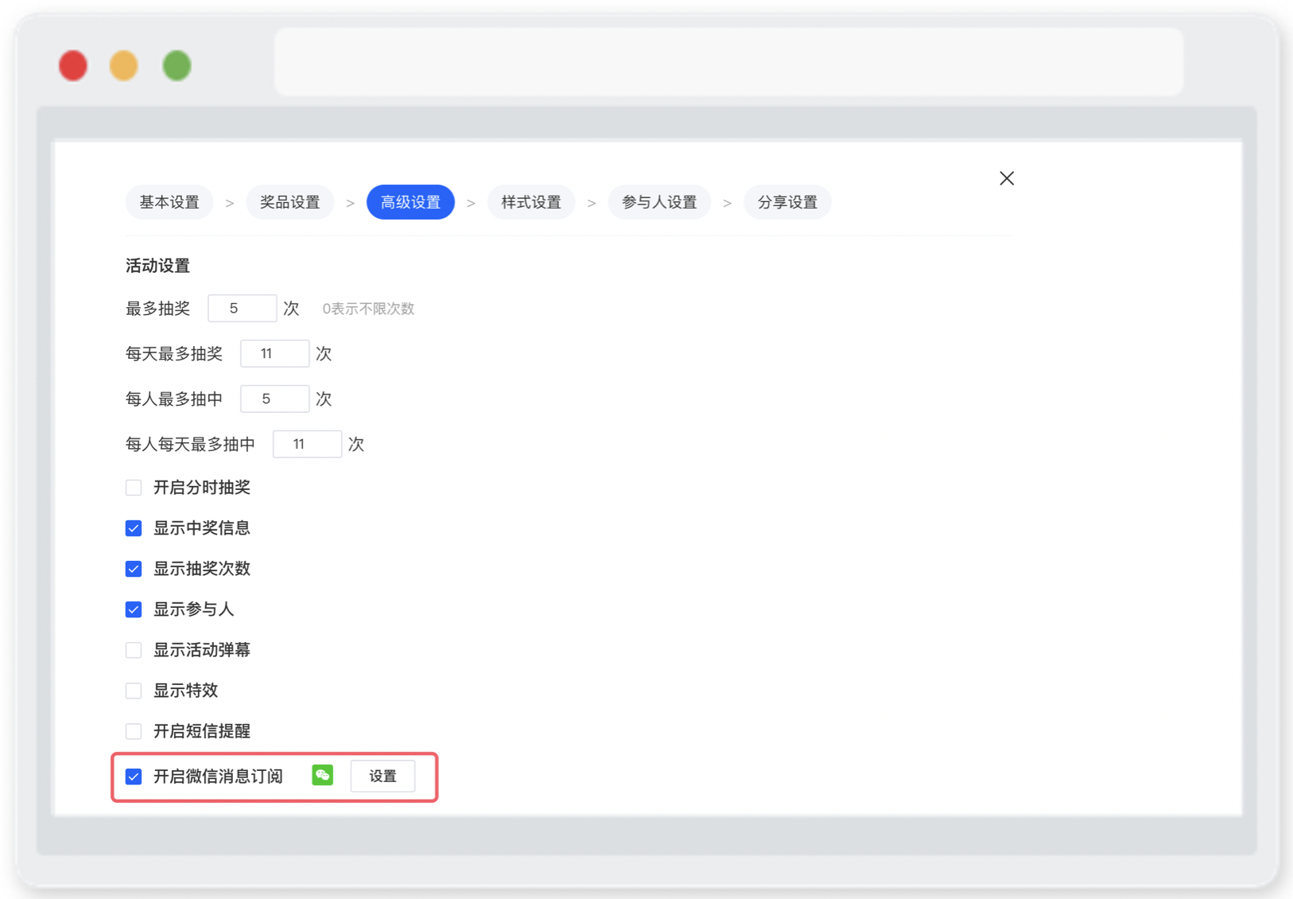The image size is (1293, 899).
Task: Focus the 每人最多抽中 count field
Action: pyautogui.click(x=274, y=399)
